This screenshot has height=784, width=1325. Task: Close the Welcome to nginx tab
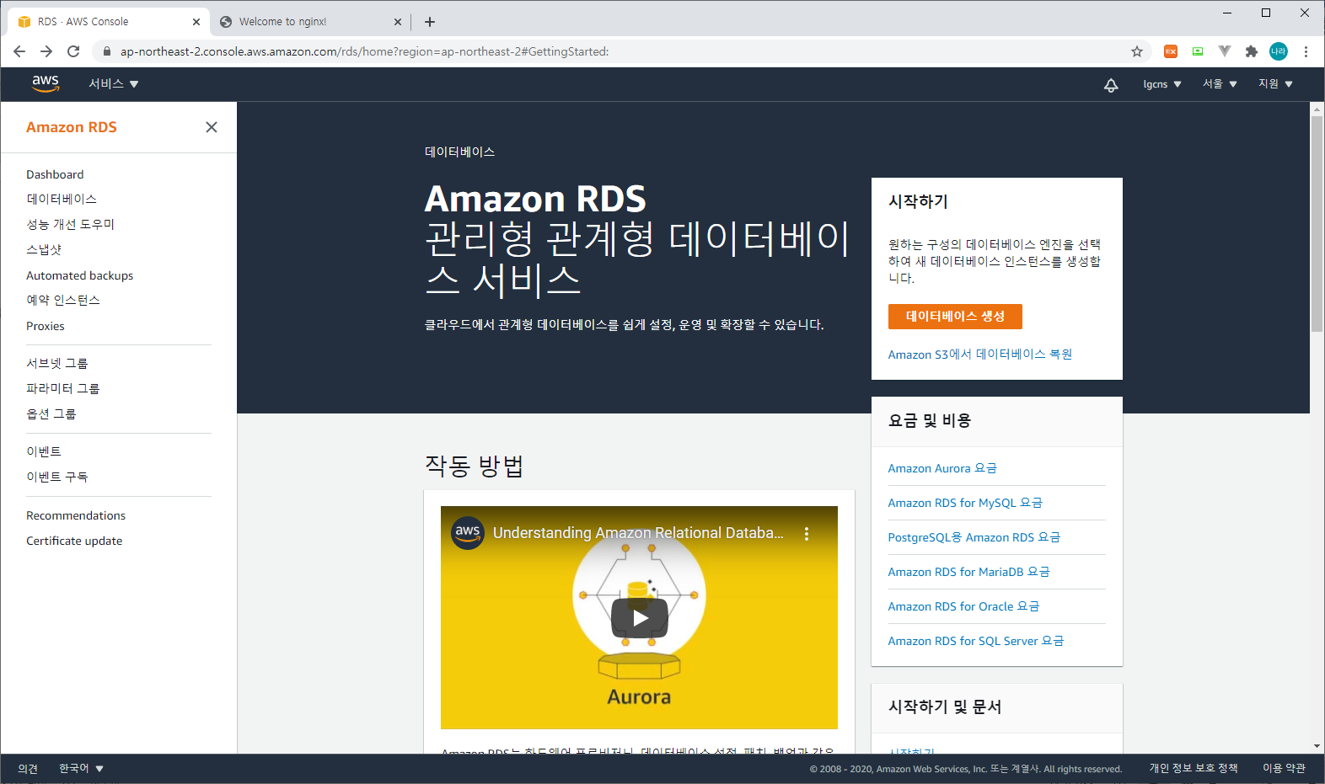tap(399, 22)
